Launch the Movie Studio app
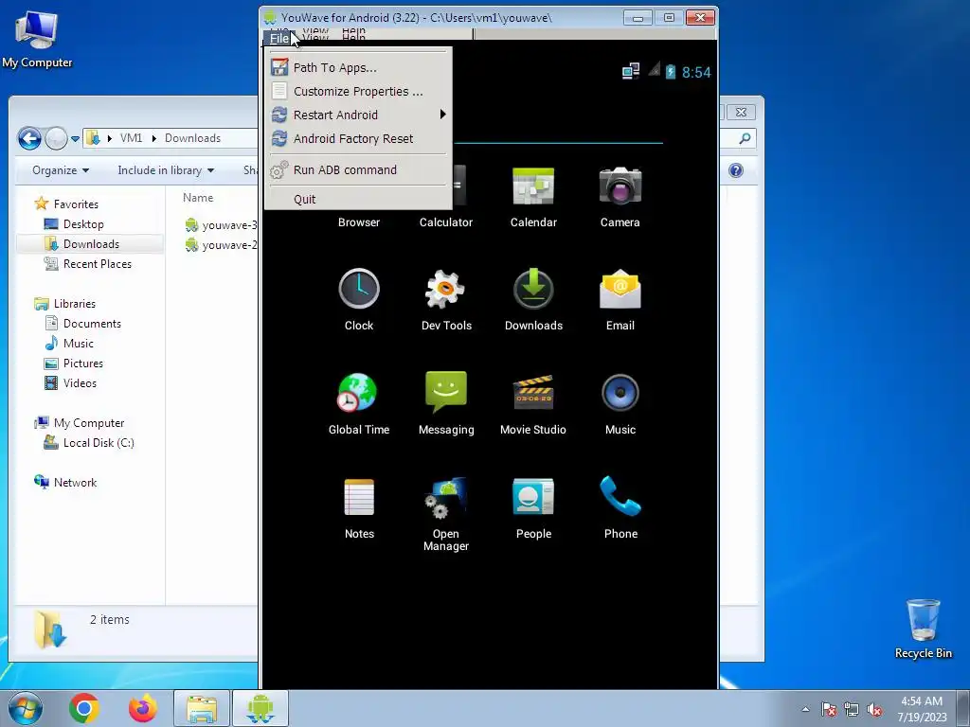The height and width of the screenshot is (727, 970). 533,404
